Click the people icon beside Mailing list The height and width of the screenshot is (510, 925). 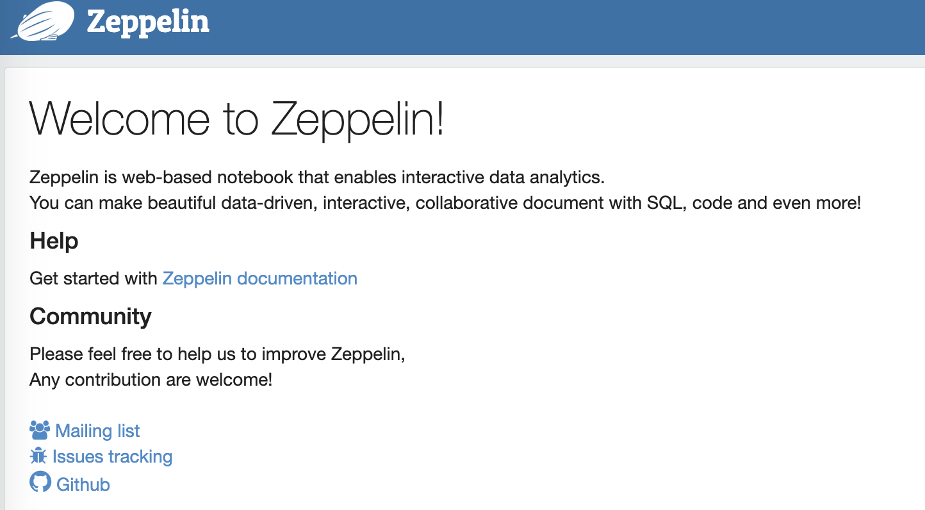pos(40,429)
